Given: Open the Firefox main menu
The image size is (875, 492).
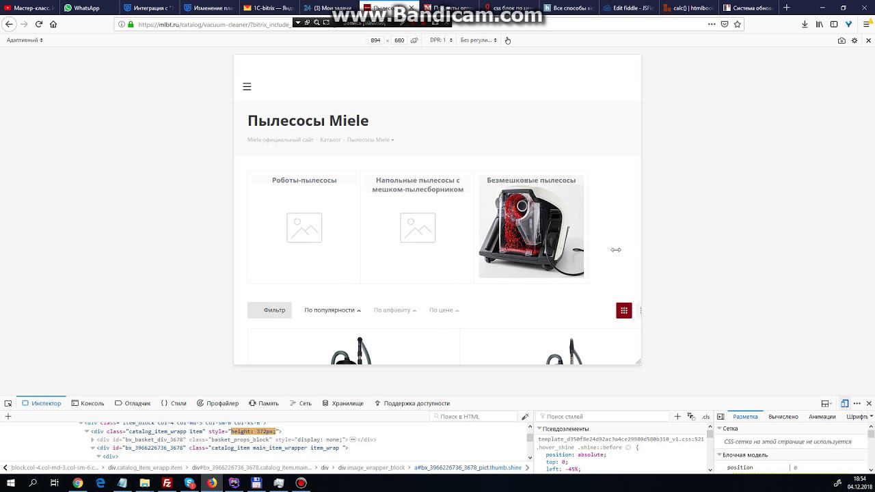Looking at the screenshot, I should pos(865,24).
